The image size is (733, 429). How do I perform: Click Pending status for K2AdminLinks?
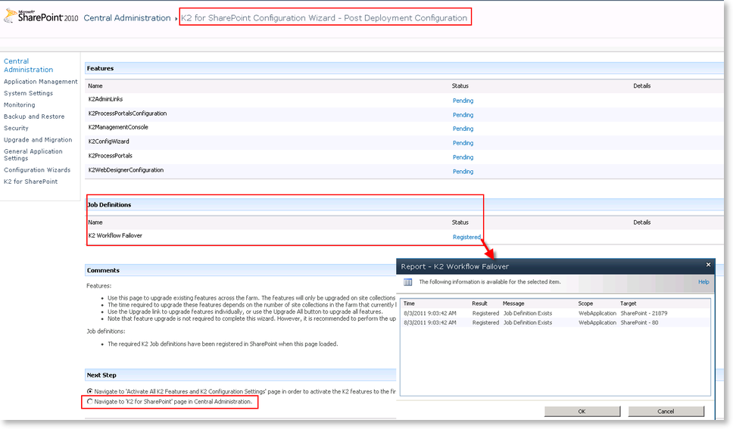tap(463, 101)
